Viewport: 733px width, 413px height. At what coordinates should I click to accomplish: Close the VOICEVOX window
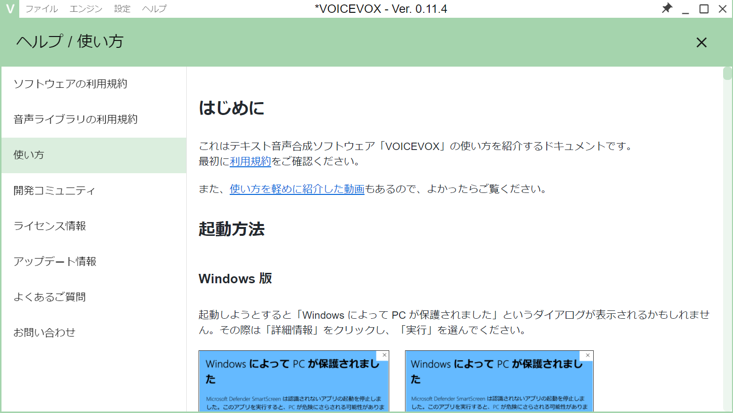pos(722,9)
